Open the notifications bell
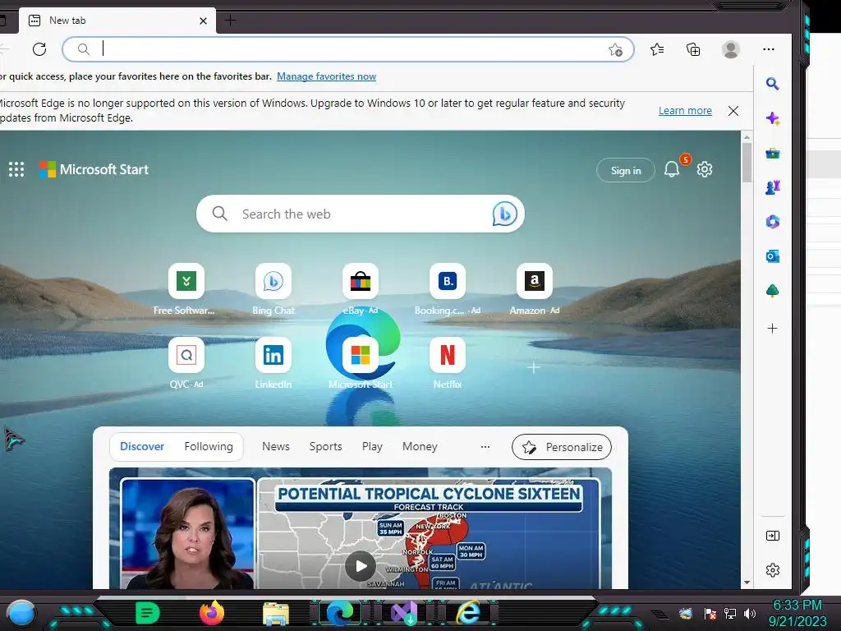The height and width of the screenshot is (631, 841). point(672,170)
